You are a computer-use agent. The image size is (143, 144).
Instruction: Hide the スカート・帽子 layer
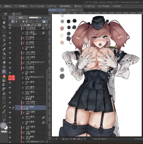coord(10,33)
